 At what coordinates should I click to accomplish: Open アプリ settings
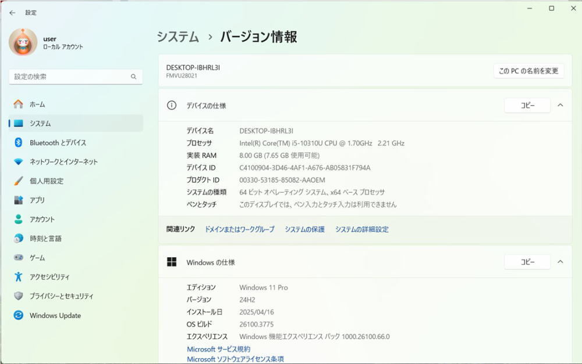pos(36,200)
